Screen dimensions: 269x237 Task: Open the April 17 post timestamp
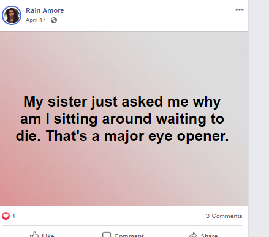tap(36, 20)
